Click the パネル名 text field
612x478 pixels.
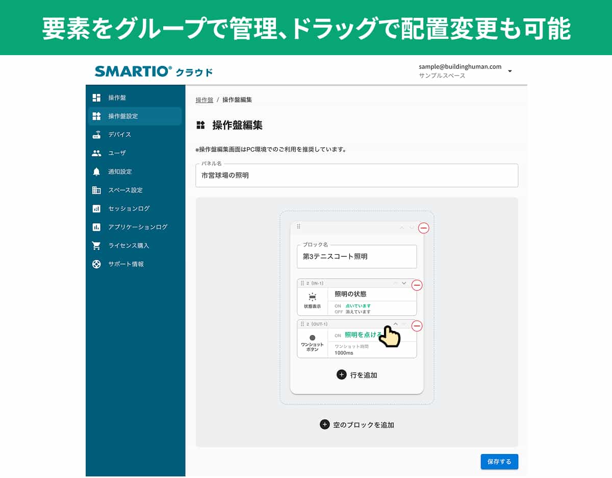tap(356, 175)
